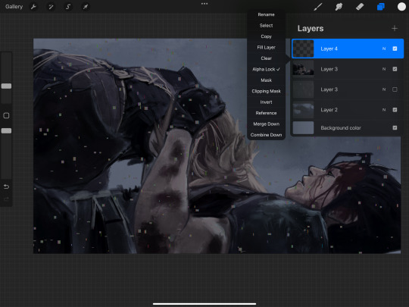Toggle Background color visibility checkbox
This screenshot has height=307, width=409.
coord(395,127)
